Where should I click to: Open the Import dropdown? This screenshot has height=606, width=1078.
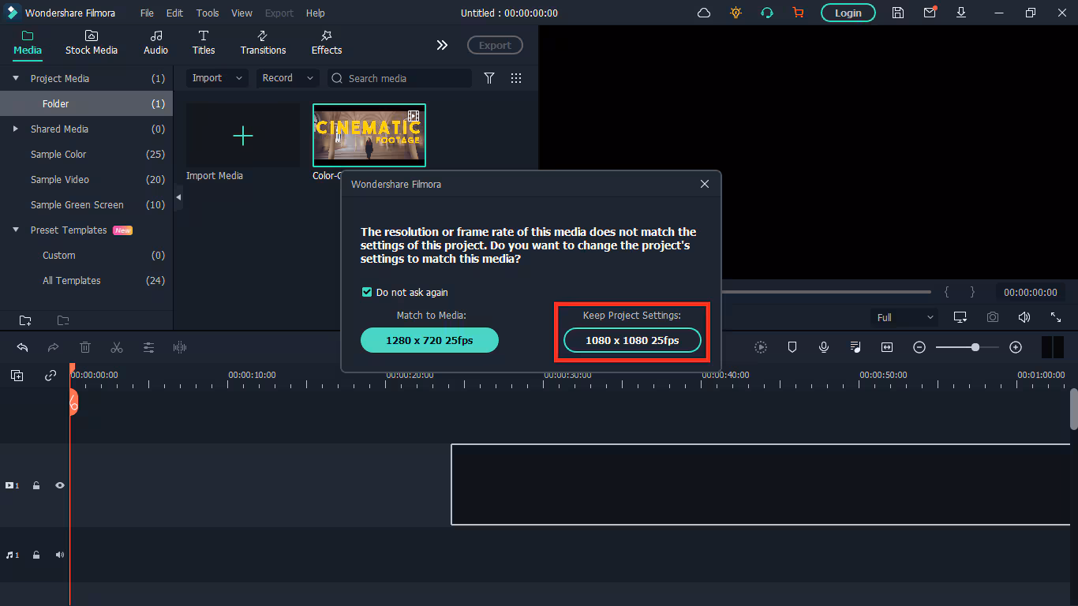(217, 78)
